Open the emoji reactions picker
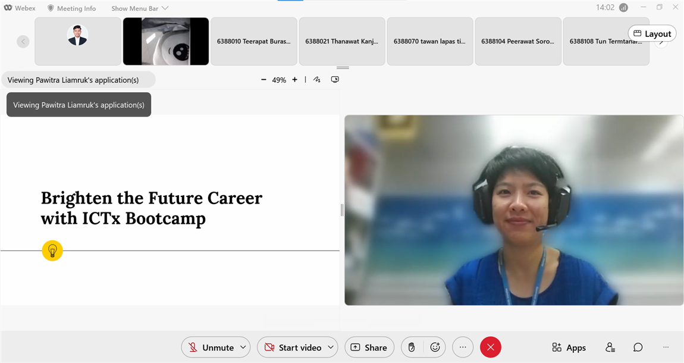Screen dimensions: 684x363 [435, 348]
